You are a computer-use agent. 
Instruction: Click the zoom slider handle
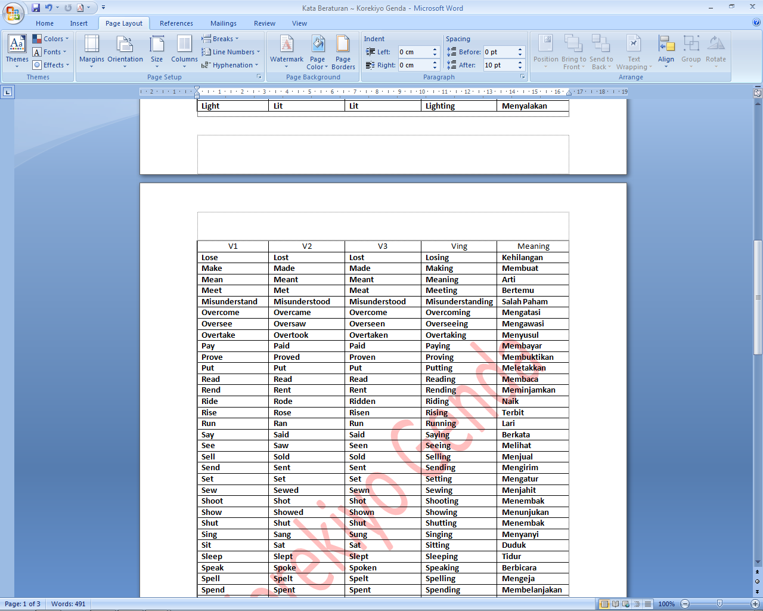(719, 604)
